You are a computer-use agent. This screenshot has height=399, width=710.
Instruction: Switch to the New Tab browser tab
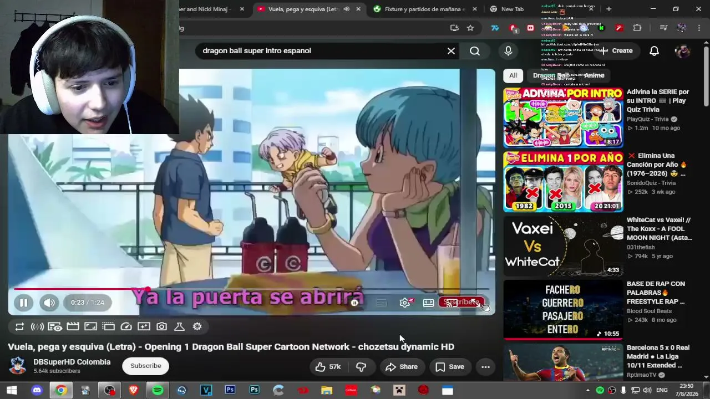coord(513,9)
